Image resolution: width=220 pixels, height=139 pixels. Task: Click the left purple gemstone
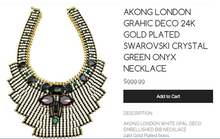point(47,100)
